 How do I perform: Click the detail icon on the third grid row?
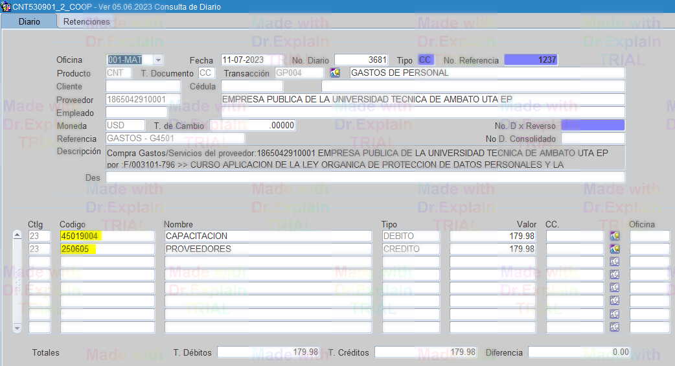(615, 262)
